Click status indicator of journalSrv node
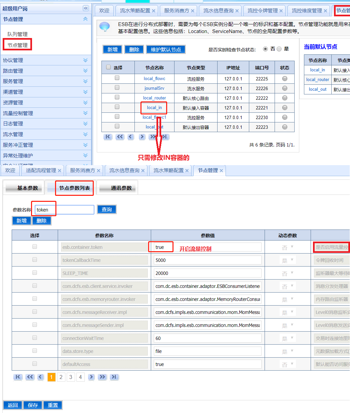 click(x=285, y=88)
